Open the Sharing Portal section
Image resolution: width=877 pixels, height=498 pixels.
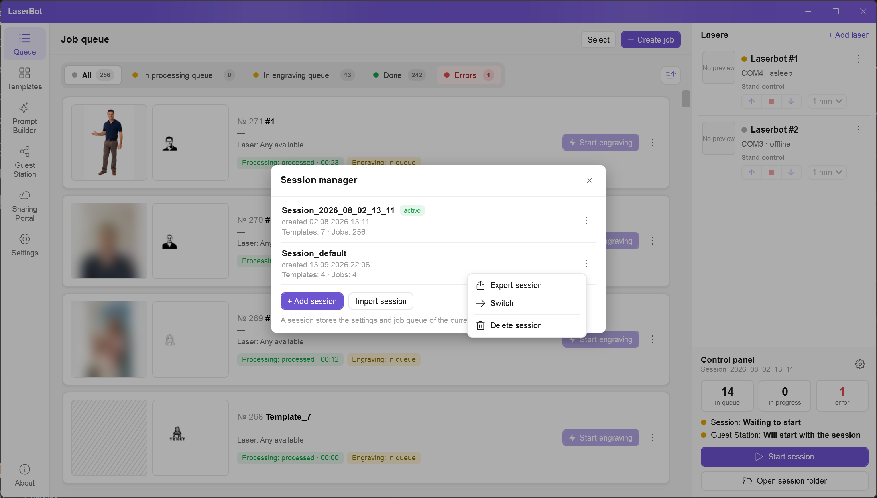click(25, 206)
